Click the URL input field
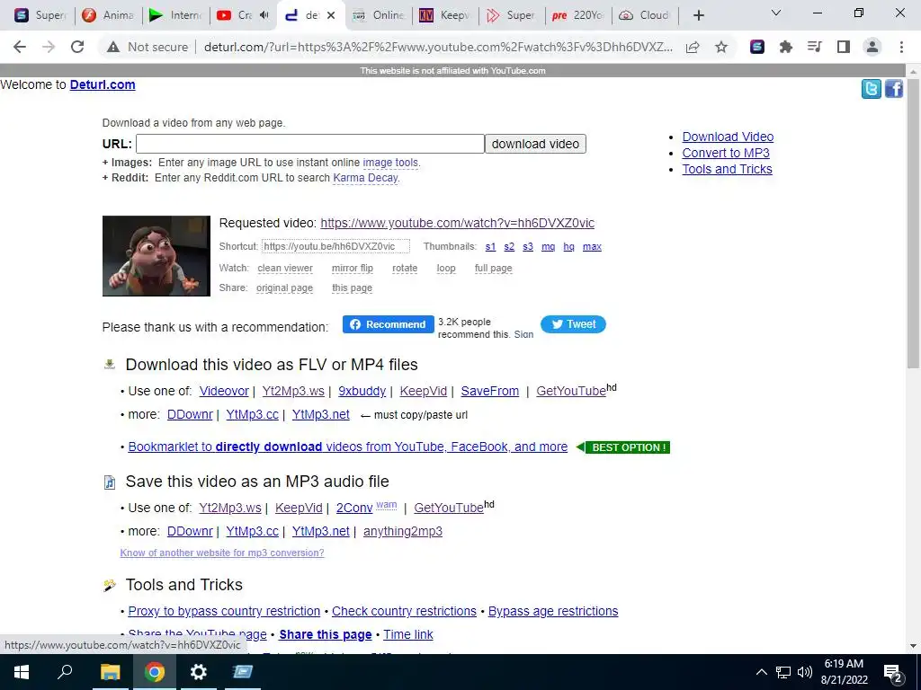This screenshot has height=690, width=921. 310,144
